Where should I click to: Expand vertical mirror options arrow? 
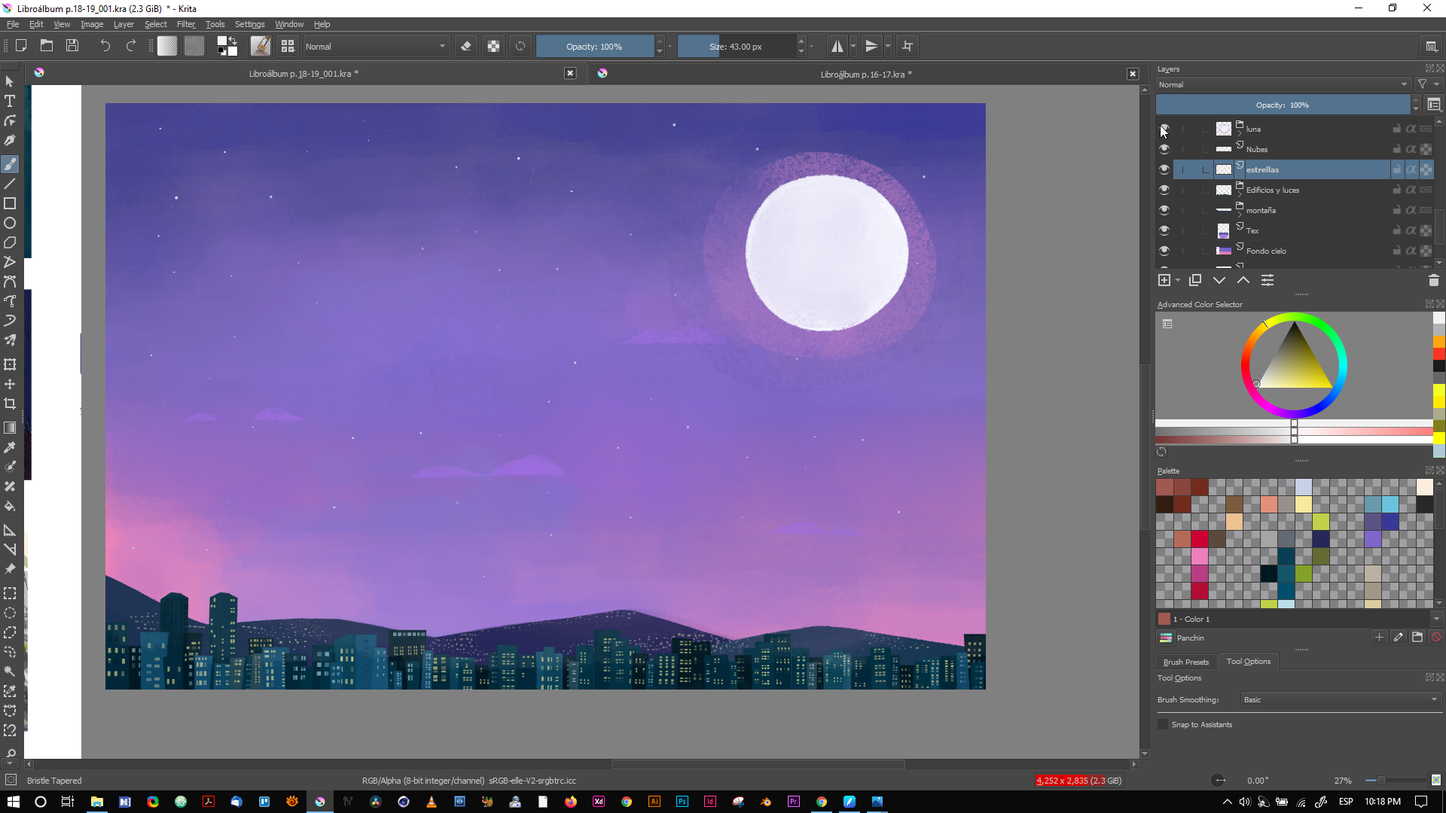888,46
